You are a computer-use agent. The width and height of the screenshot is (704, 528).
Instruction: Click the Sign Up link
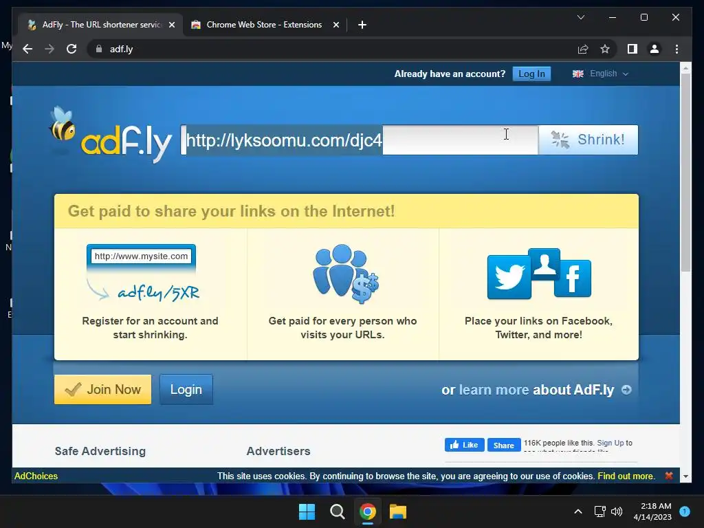pos(610,443)
